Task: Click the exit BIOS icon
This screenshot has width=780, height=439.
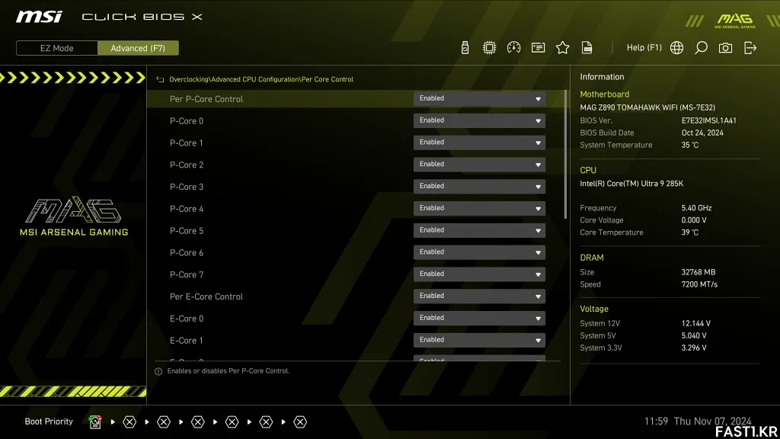Action: click(750, 48)
